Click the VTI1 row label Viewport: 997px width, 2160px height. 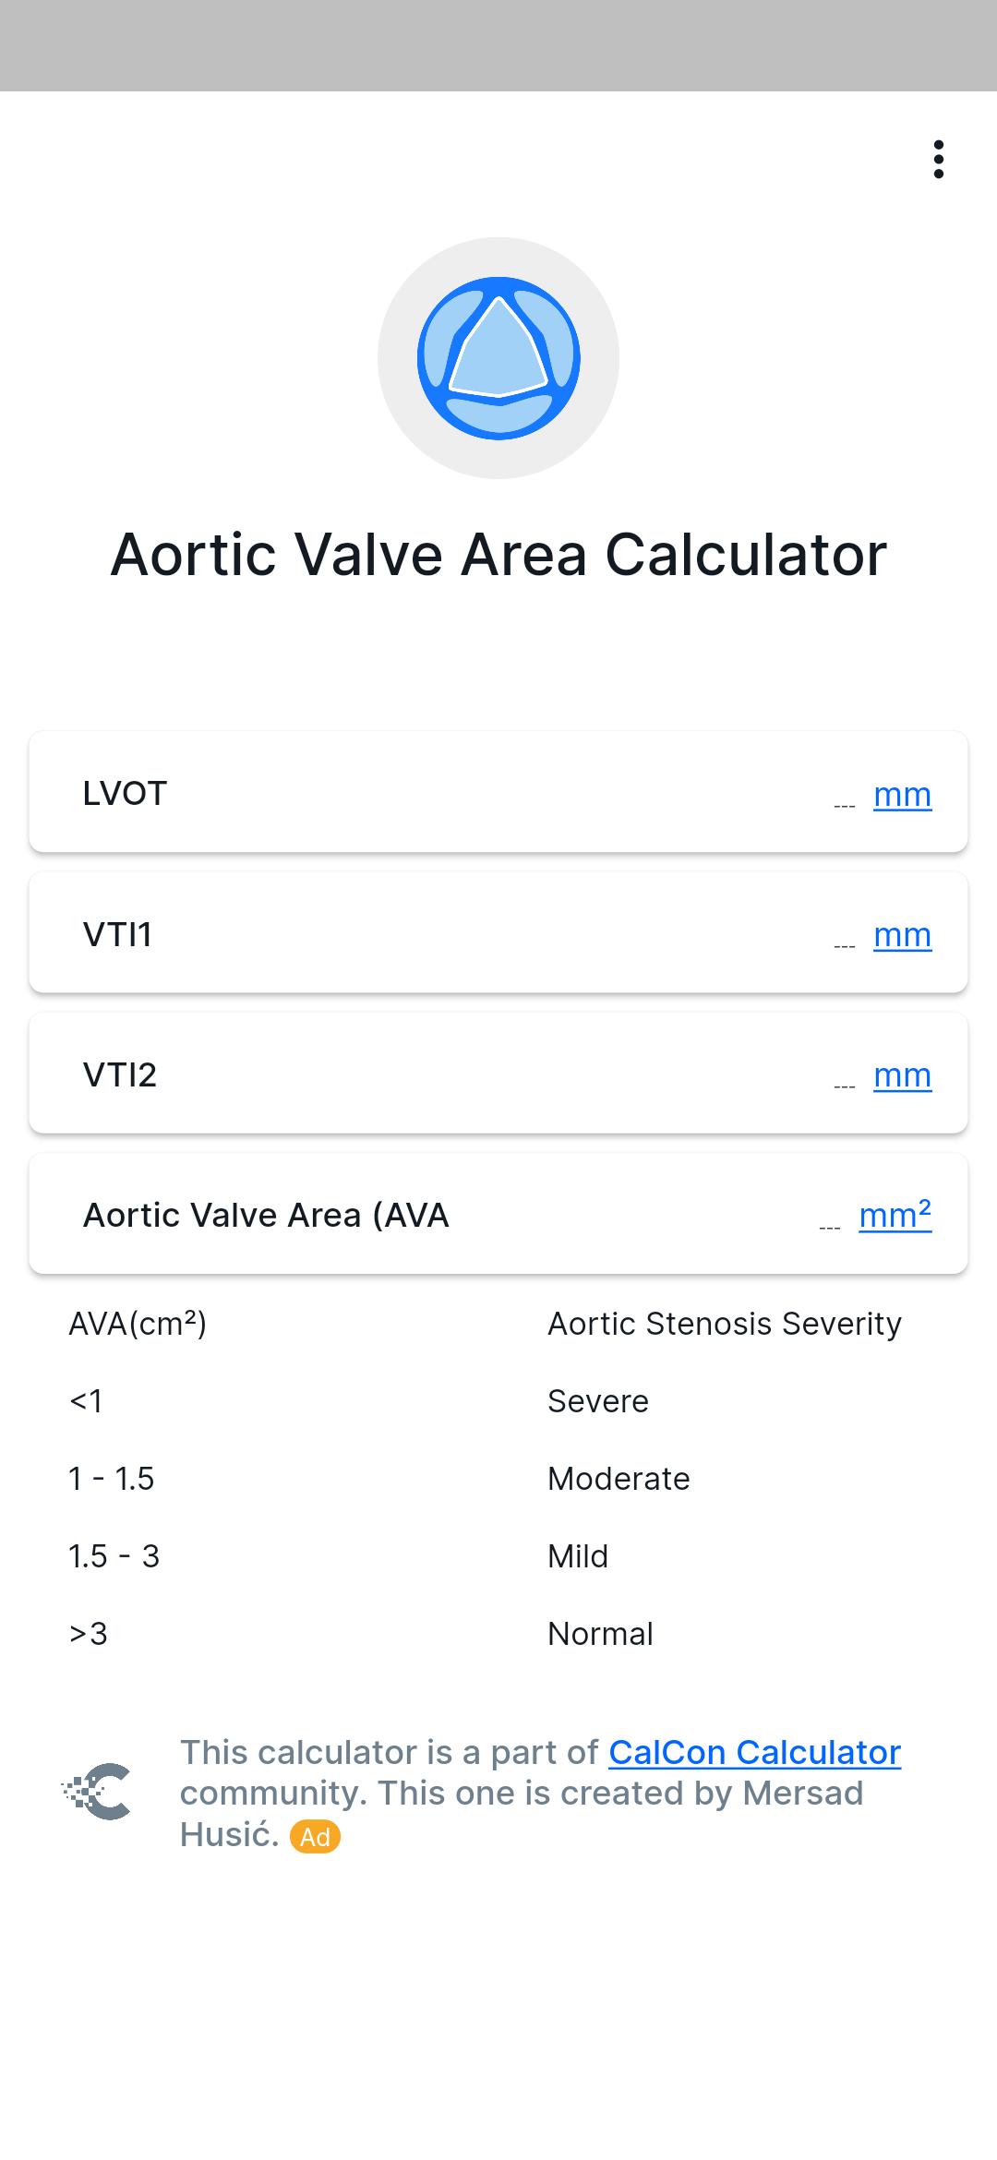click(117, 934)
